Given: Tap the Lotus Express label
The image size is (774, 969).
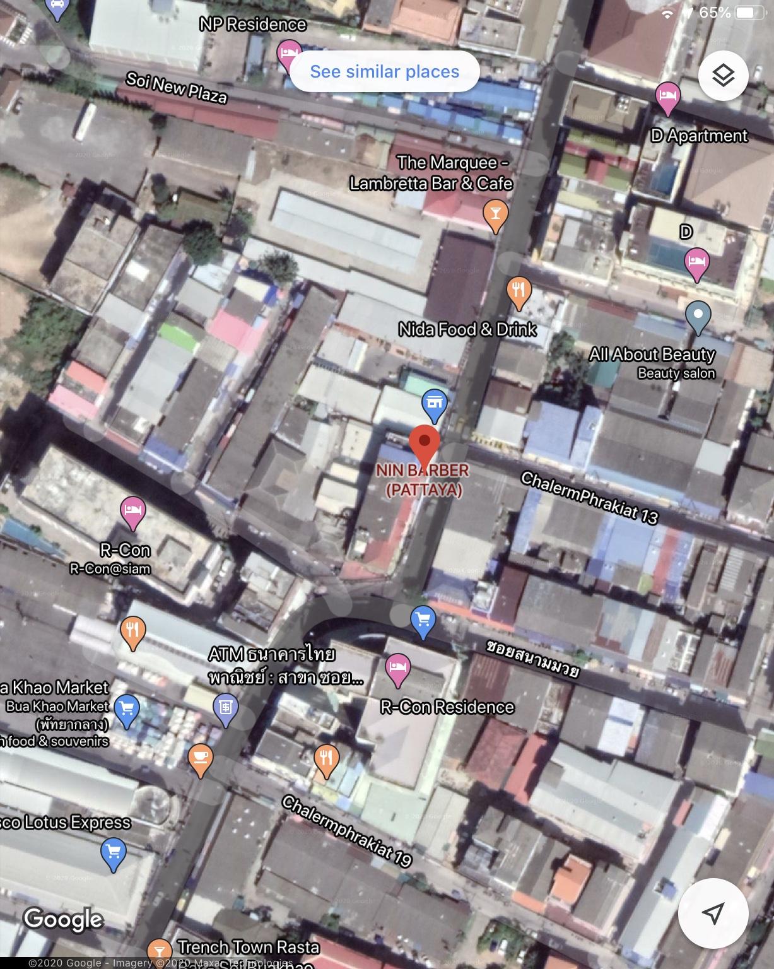Looking at the screenshot, I should (66, 823).
